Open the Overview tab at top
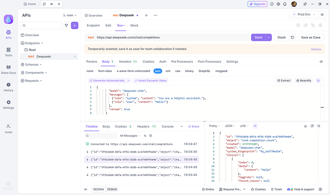Image resolution: width=330 pixels, height=195 pixels. [93, 16]
